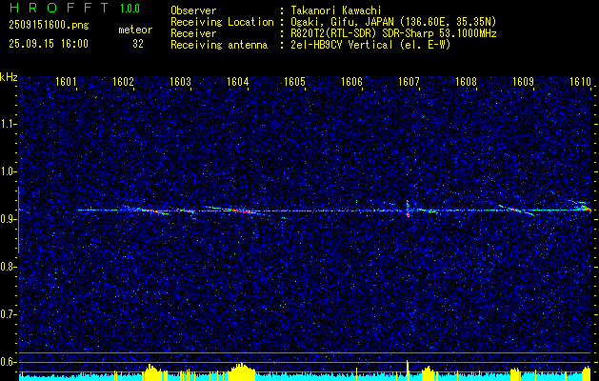Click the red meteor echo near 1604
Image resolution: width=599 pixels, height=381 pixels.
[242, 211]
